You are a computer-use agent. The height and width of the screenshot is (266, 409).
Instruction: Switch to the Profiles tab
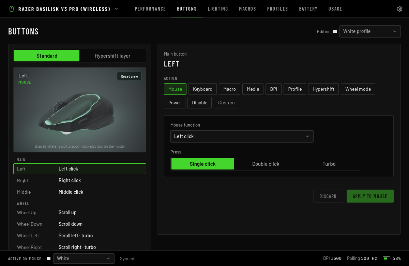pyautogui.click(x=277, y=9)
